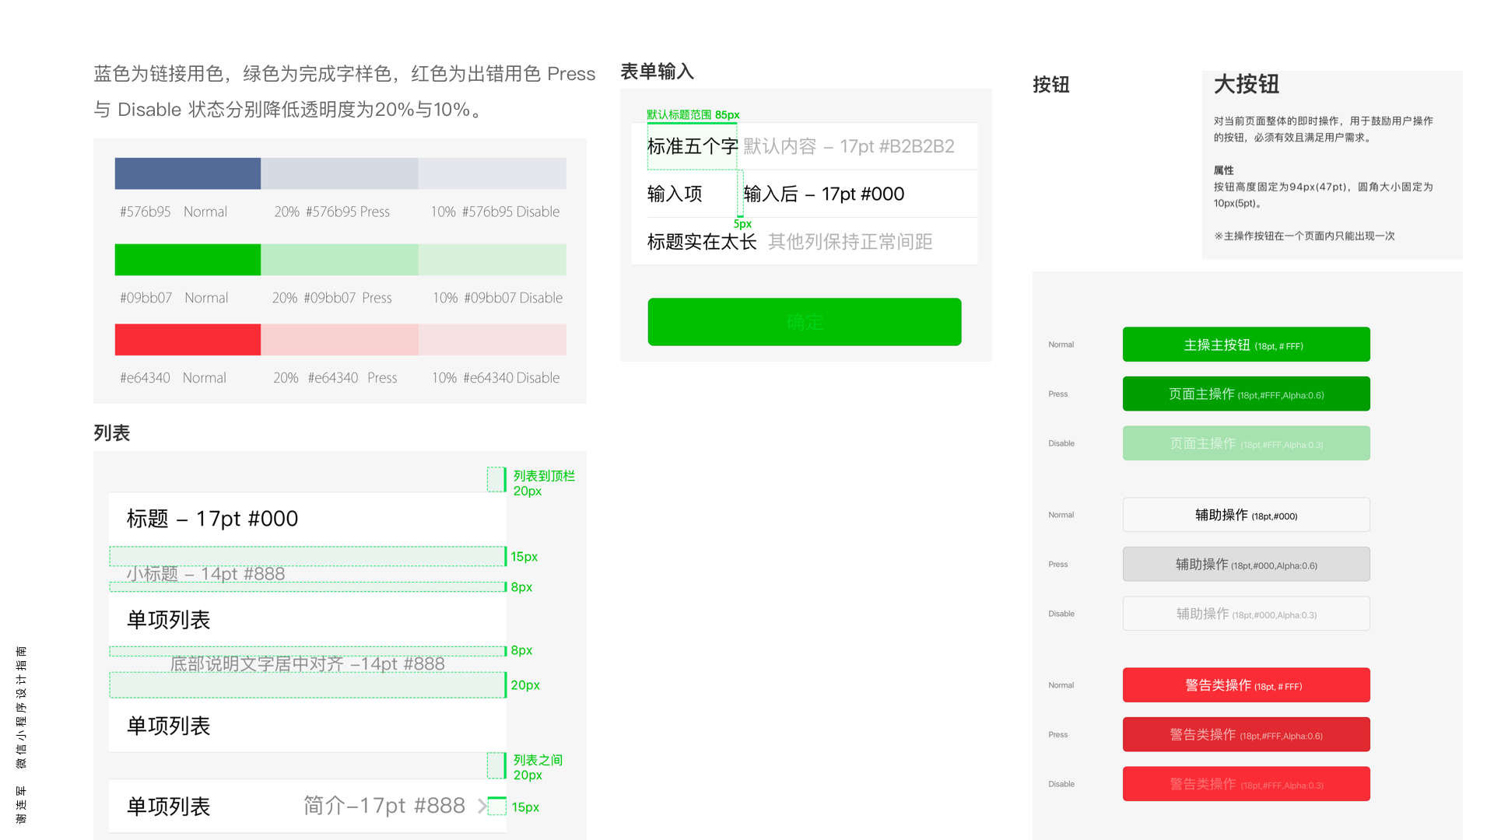
Task: Click the white 辅助操作 Normal button
Action: point(1246,515)
